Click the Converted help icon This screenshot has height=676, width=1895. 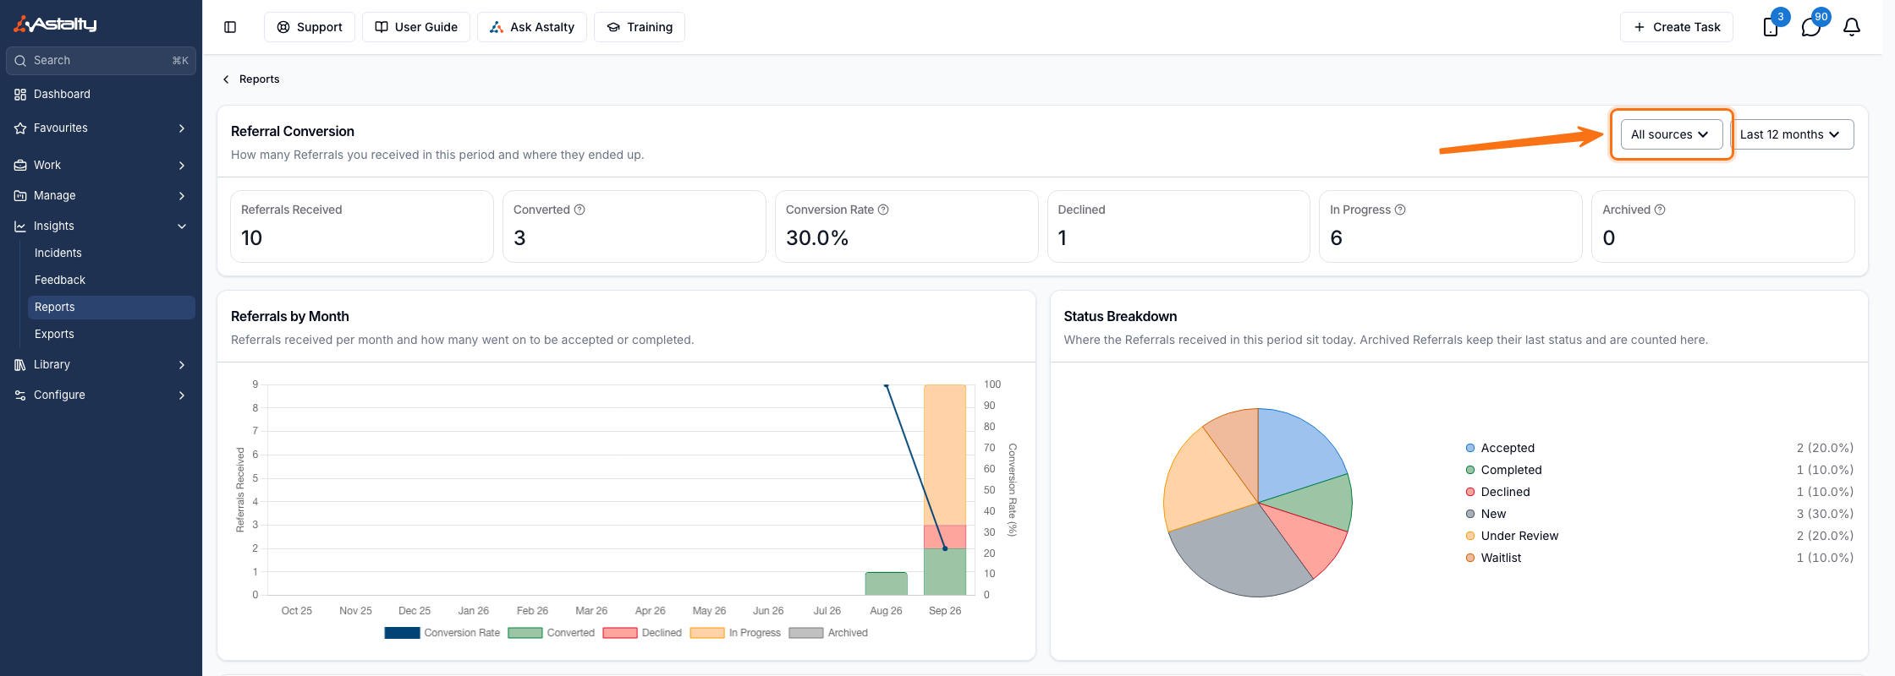point(579,210)
